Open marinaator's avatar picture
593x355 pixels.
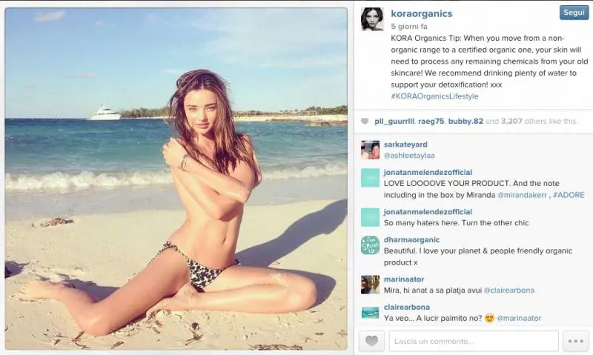pos(370,285)
